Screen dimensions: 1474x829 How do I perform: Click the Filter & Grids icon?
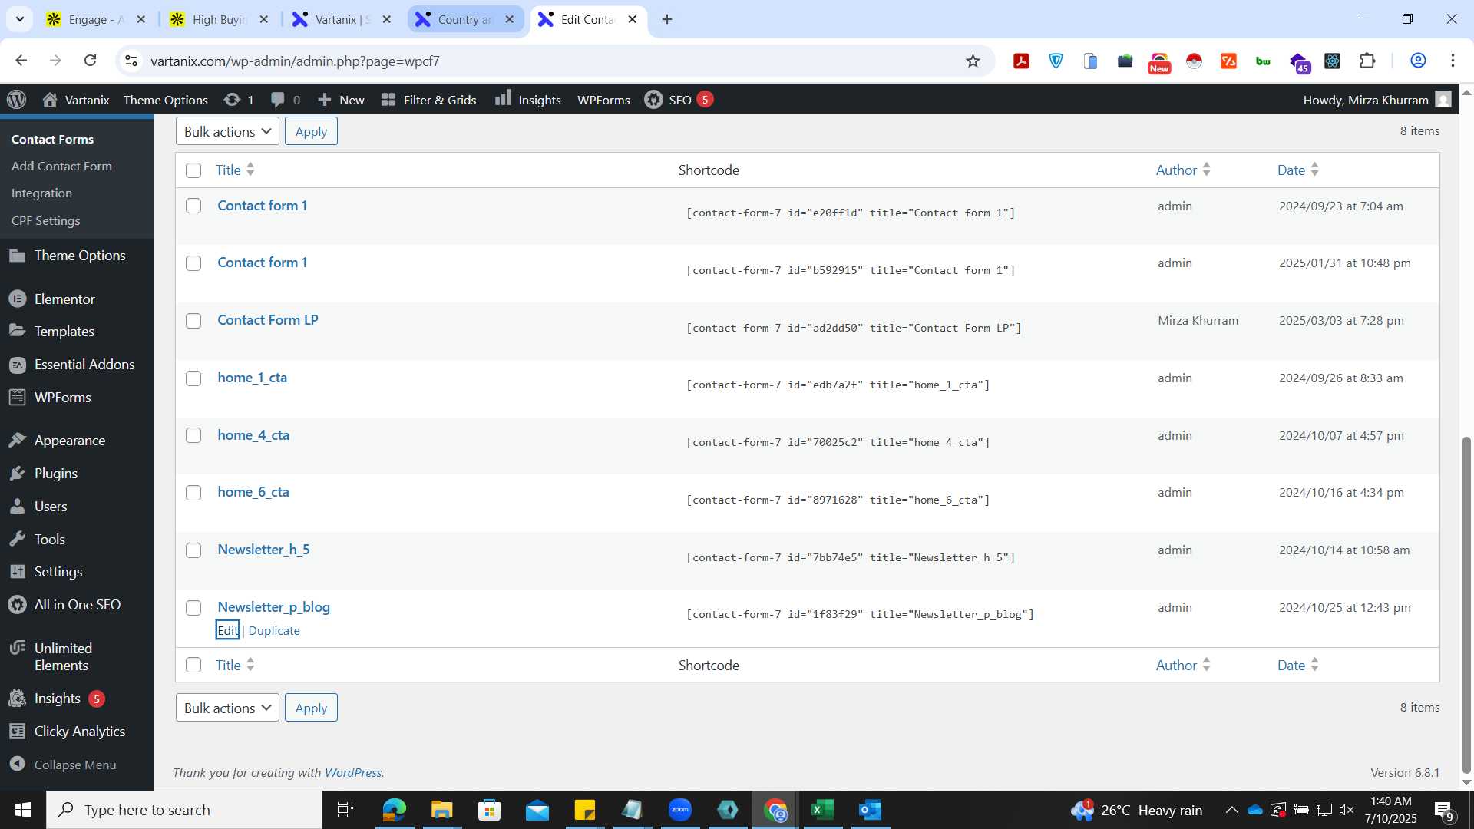388,100
